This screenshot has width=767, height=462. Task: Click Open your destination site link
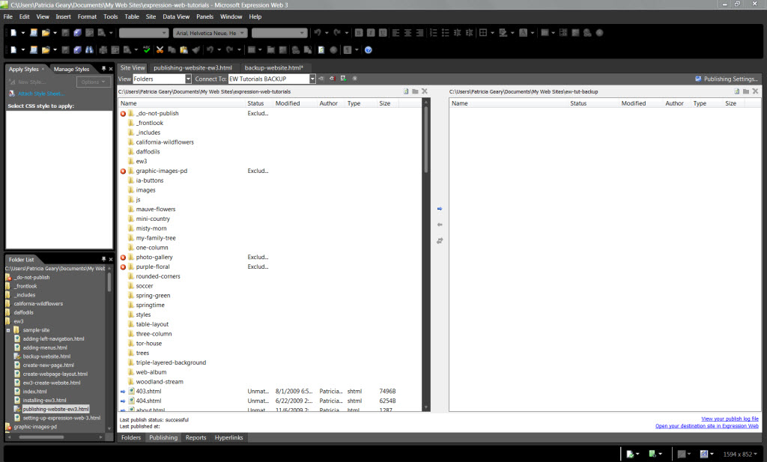[x=707, y=426]
